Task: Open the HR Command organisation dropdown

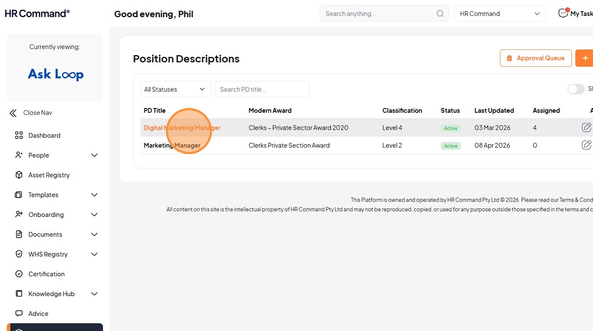Action: tap(500, 14)
